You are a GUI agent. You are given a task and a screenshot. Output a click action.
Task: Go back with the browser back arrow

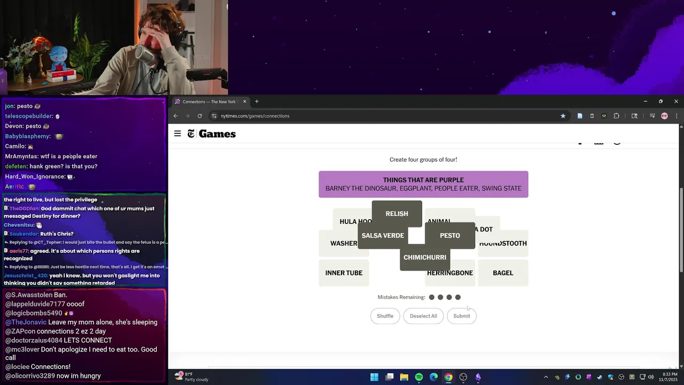click(x=175, y=116)
